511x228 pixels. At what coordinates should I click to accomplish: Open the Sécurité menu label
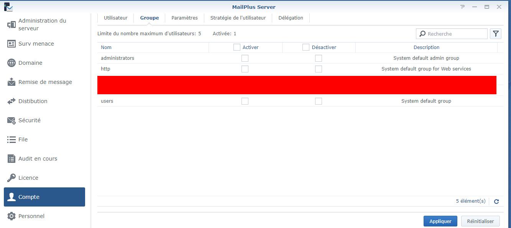coord(30,120)
